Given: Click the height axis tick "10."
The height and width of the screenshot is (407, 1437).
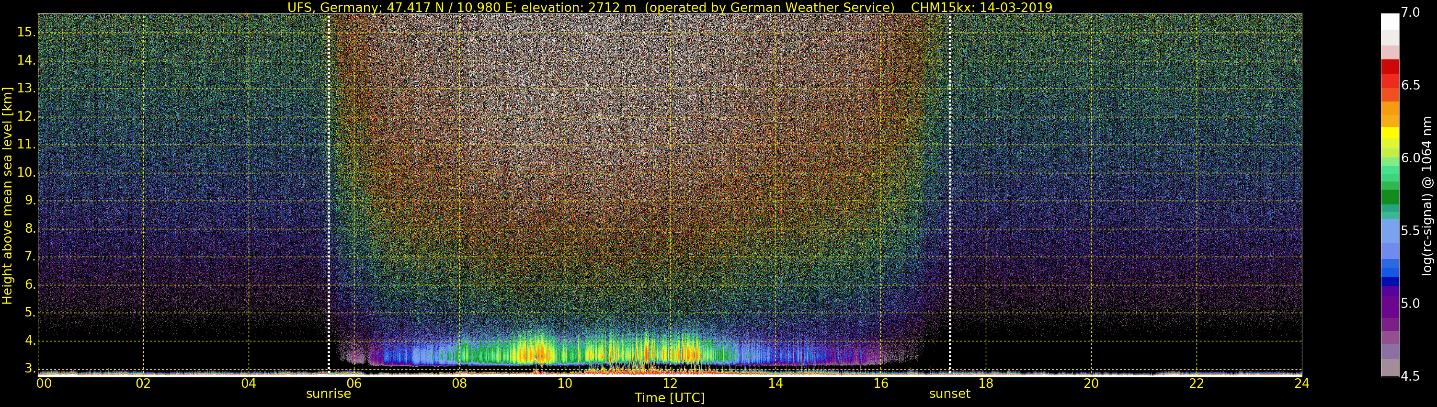Looking at the screenshot, I should pos(26,172).
